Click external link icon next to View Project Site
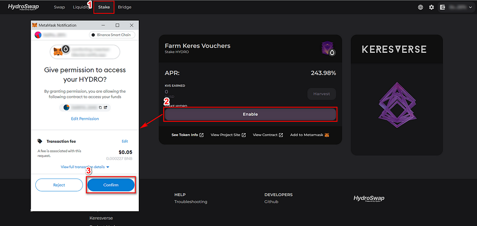 coord(244,135)
